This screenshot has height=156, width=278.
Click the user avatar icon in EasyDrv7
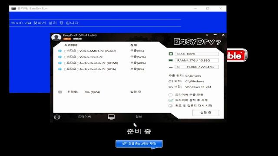(x=56, y=37)
